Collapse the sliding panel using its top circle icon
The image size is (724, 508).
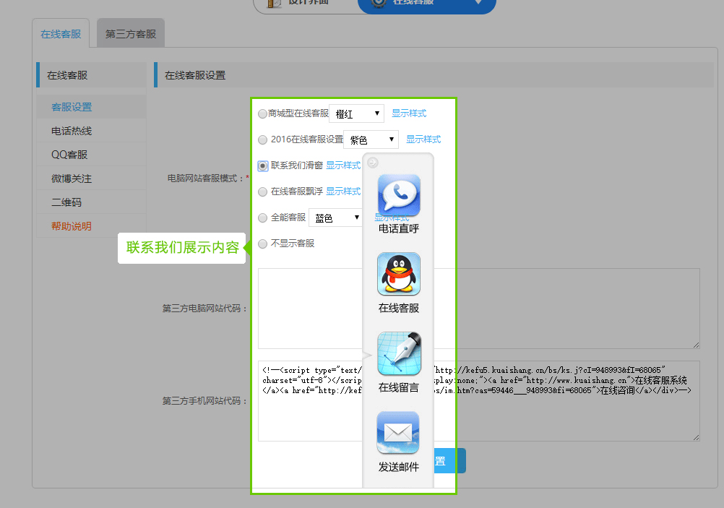click(x=373, y=163)
